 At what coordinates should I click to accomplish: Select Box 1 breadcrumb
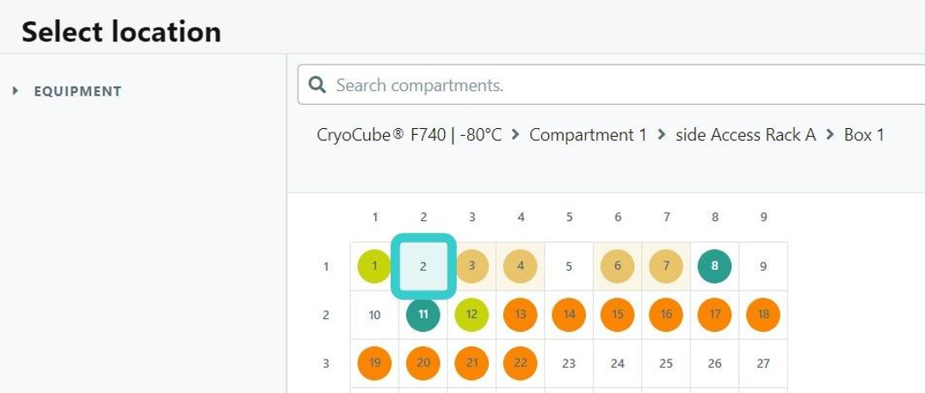point(864,135)
